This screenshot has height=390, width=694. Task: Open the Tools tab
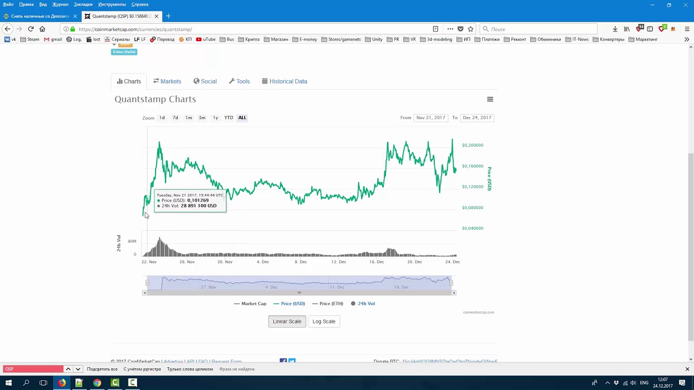tap(239, 81)
